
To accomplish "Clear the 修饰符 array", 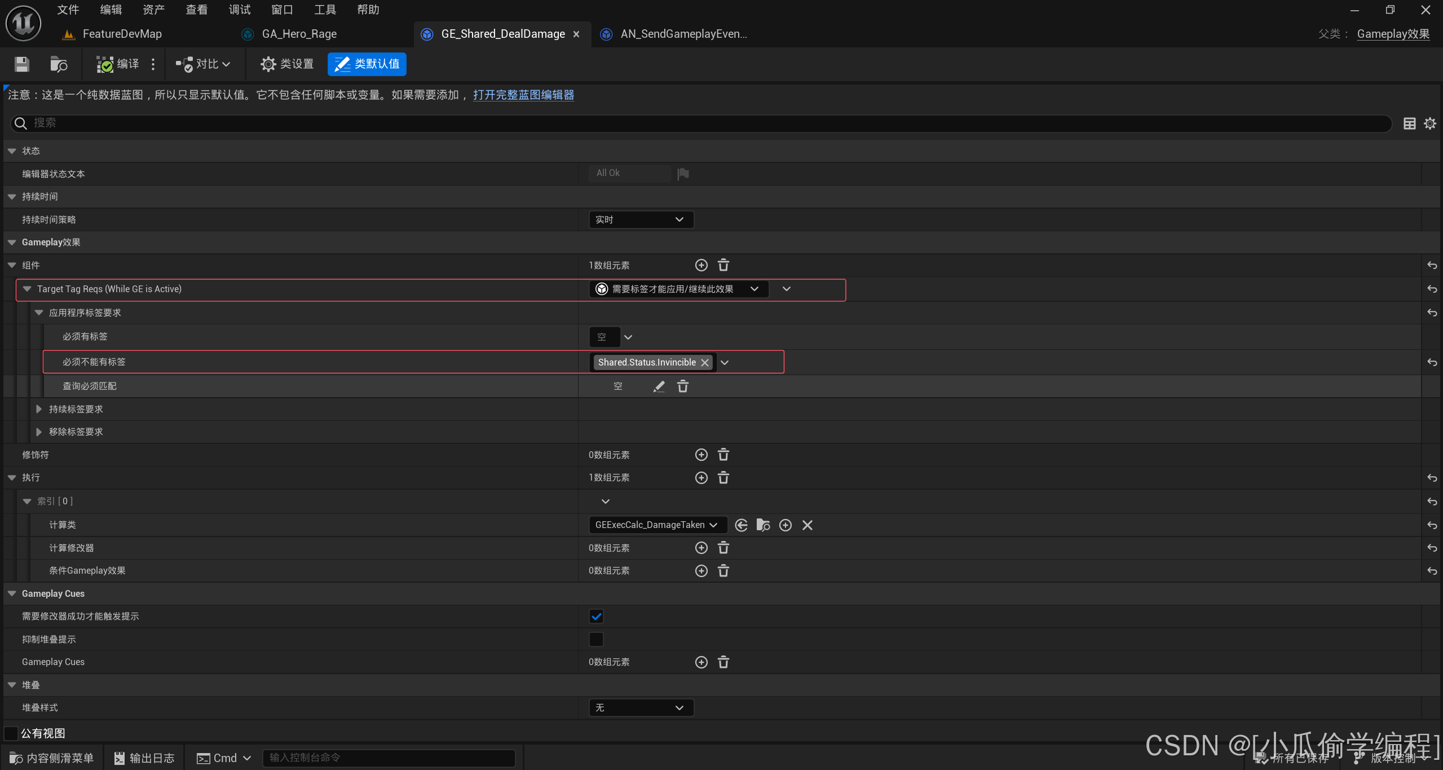I will click(723, 455).
